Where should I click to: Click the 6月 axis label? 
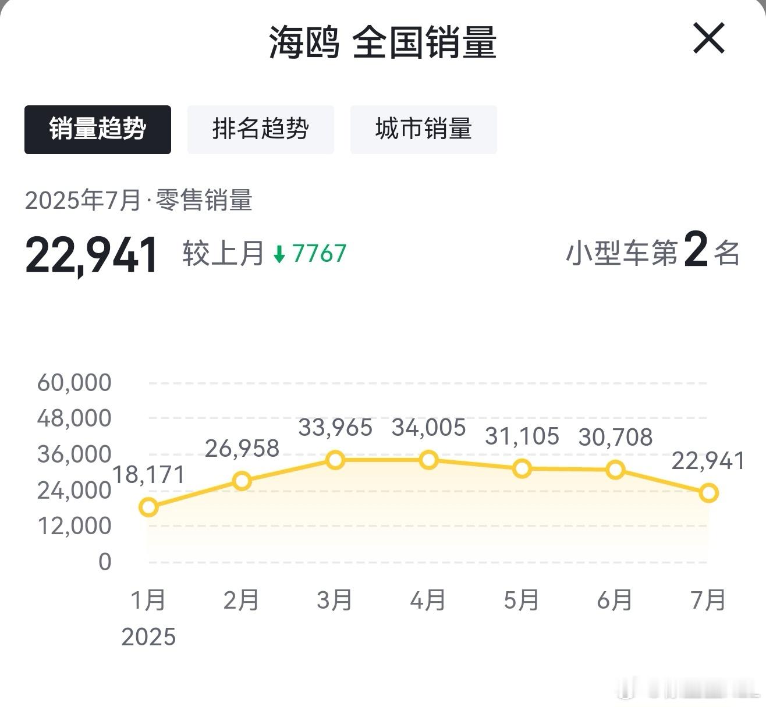click(x=615, y=600)
